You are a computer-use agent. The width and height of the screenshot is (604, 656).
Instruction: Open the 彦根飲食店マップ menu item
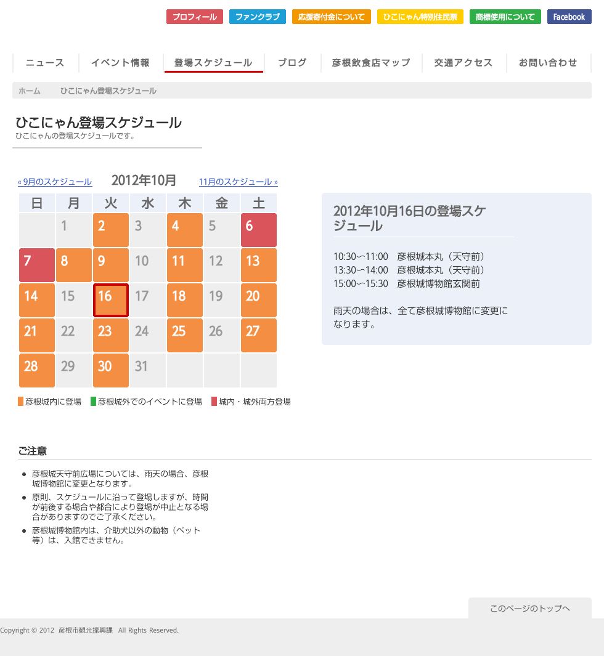coord(371,63)
